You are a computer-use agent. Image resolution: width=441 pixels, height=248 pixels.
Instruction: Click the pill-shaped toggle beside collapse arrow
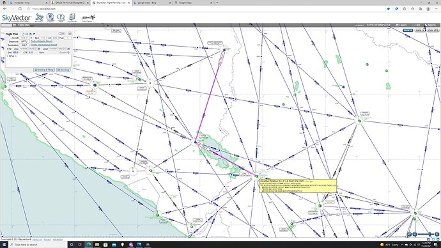61,33
